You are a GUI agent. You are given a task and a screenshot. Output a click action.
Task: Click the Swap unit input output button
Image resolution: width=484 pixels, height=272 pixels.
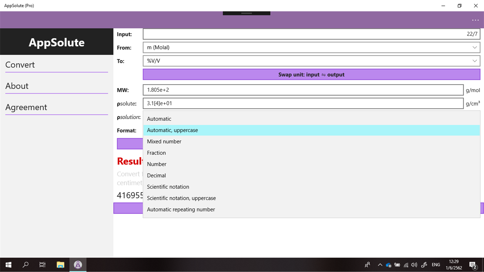[311, 74]
